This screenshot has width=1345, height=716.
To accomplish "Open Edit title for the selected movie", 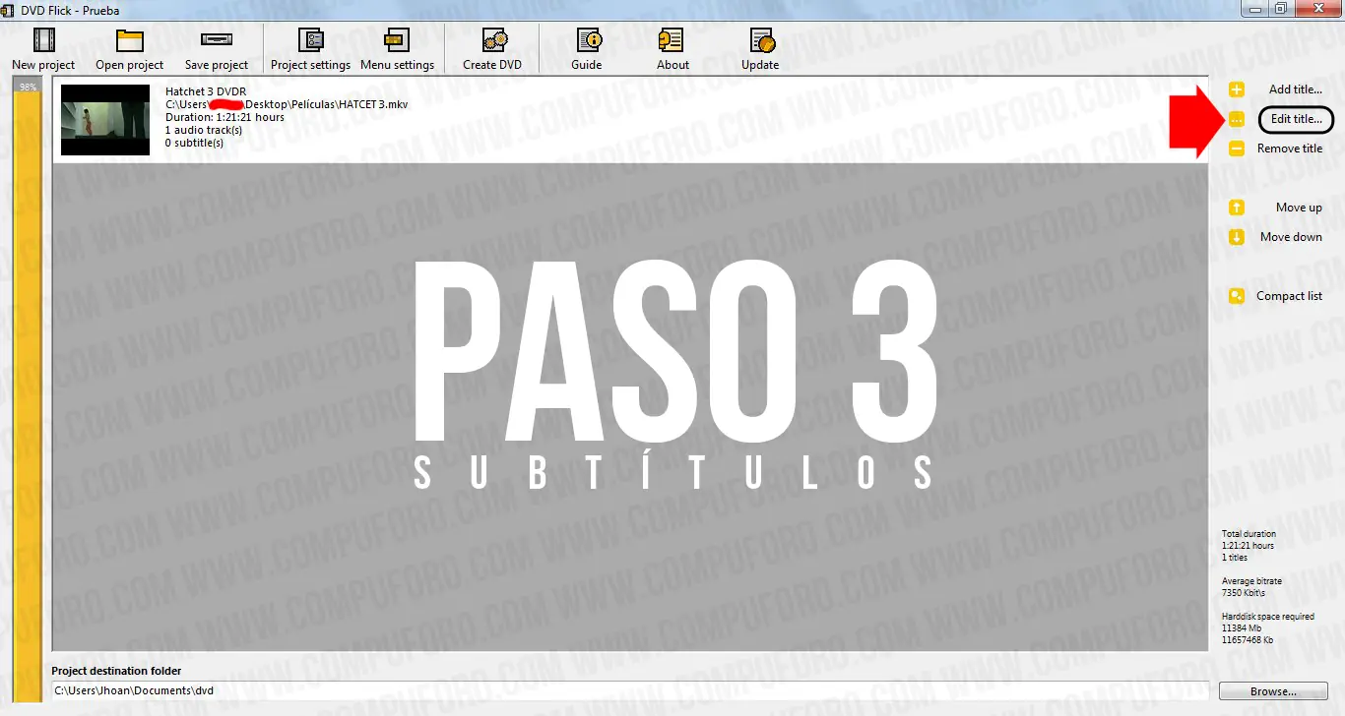I will pos(1295,119).
